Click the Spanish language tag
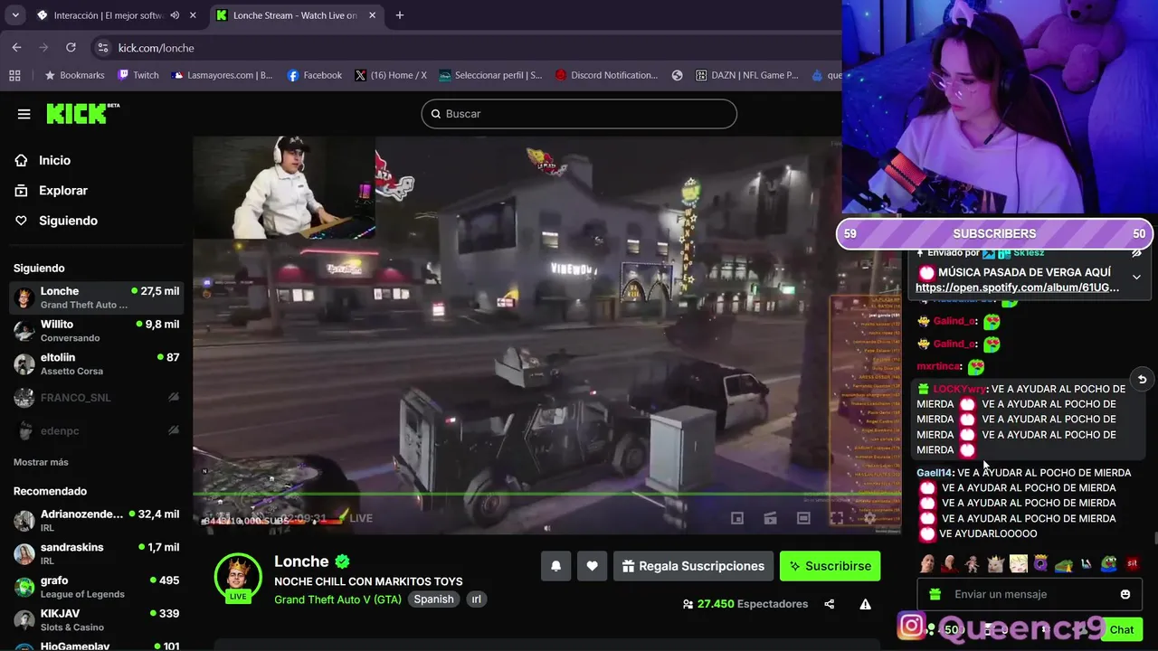The width and height of the screenshot is (1158, 651). click(x=433, y=599)
